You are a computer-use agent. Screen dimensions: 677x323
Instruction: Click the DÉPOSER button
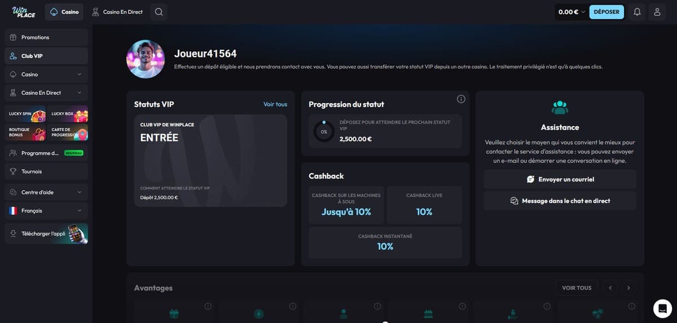click(606, 12)
